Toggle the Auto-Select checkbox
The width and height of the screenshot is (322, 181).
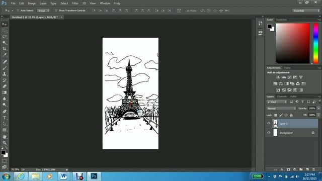(x=18, y=11)
